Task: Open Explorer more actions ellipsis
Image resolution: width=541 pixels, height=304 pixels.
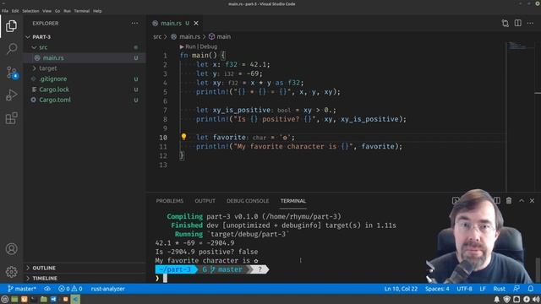Action: click(134, 23)
